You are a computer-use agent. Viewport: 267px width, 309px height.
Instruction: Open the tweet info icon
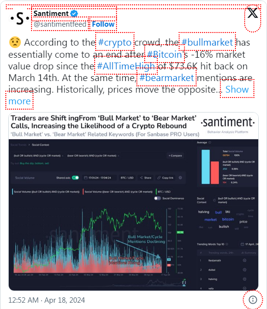pyautogui.click(x=253, y=300)
